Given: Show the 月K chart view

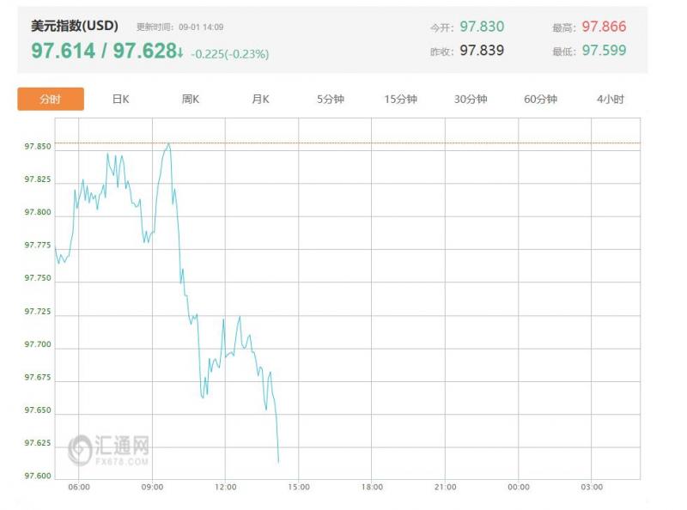Looking at the screenshot, I should pyautogui.click(x=260, y=99).
